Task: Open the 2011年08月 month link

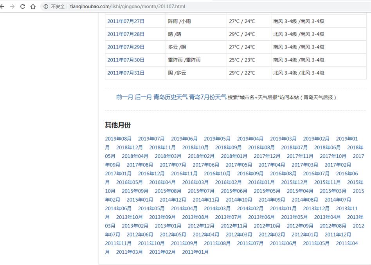Action: click(217, 243)
